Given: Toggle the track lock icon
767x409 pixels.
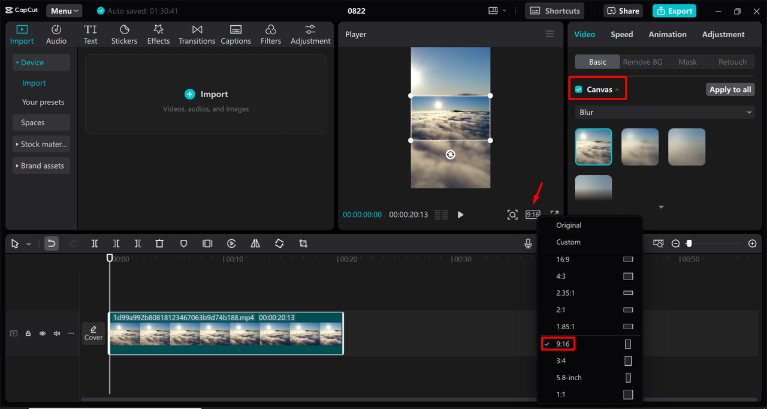Looking at the screenshot, I should click(x=28, y=333).
